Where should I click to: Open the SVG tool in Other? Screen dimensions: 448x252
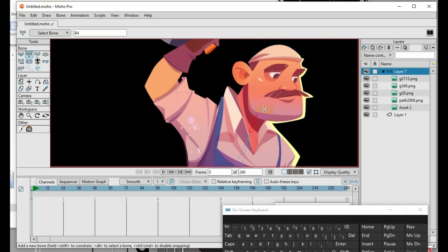(29, 129)
